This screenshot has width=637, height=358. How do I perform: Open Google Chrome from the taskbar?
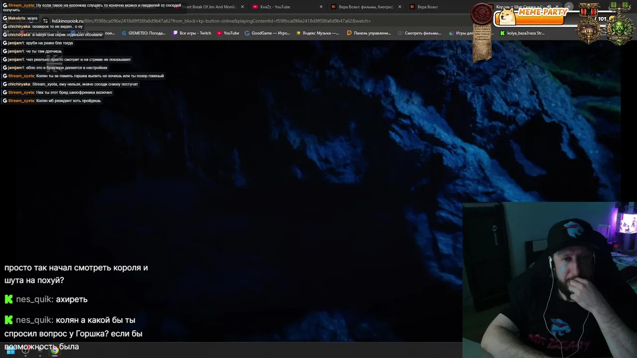pyautogui.click(x=54, y=350)
